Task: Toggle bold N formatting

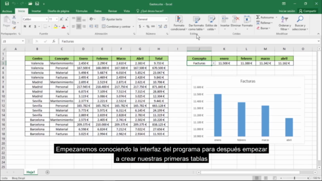Action: pyautogui.click(x=25, y=27)
